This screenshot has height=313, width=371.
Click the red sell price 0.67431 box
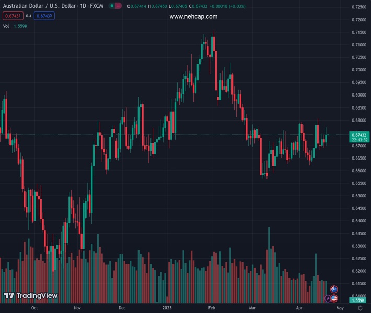coord(13,16)
